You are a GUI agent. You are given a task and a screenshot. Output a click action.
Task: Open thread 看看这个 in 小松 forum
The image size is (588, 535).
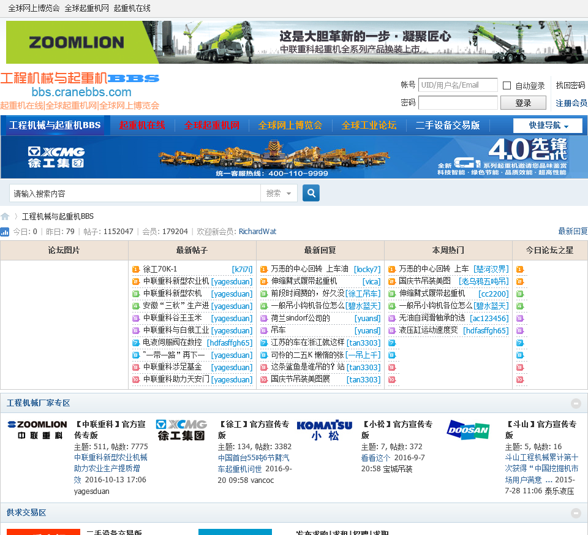[x=375, y=458]
